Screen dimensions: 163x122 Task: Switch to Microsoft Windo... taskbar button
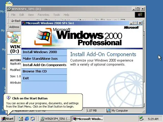pyautogui.click(x=88, y=119)
